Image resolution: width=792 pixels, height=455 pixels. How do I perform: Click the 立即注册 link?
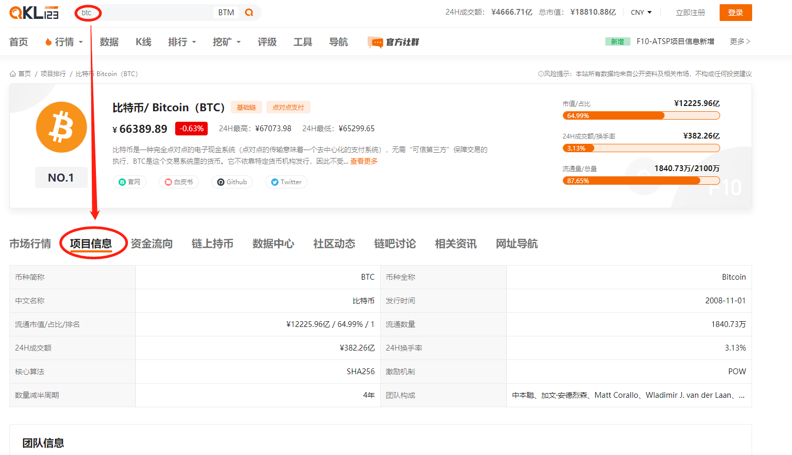click(690, 13)
